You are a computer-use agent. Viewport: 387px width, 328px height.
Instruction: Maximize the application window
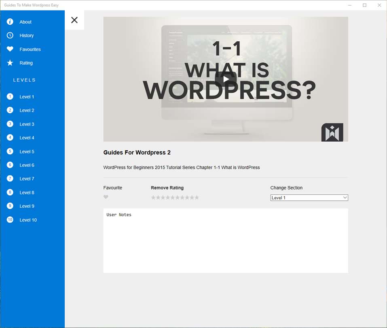[x=364, y=5]
